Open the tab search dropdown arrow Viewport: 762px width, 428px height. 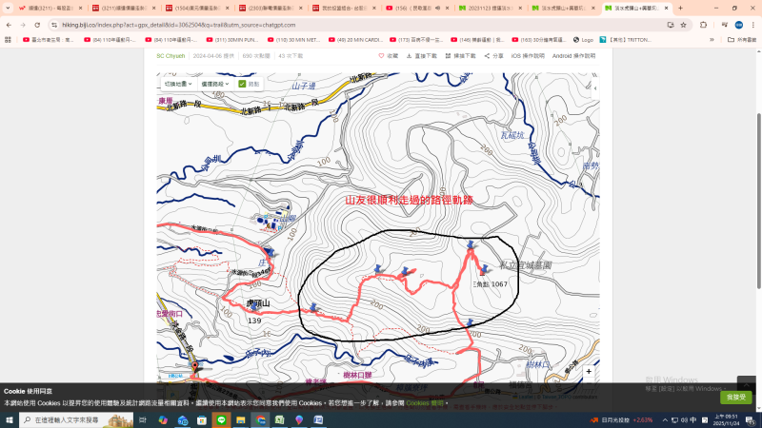point(8,8)
